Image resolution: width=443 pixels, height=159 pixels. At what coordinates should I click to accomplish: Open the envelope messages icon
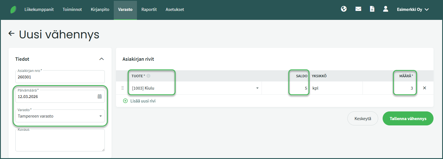[358, 9]
